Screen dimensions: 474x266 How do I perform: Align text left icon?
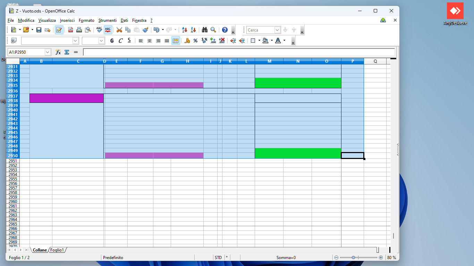pos(141,41)
